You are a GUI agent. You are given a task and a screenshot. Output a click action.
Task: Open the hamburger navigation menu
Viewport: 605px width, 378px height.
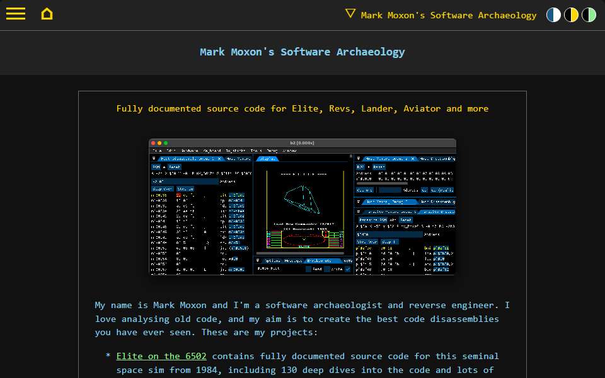pyautogui.click(x=15, y=14)
